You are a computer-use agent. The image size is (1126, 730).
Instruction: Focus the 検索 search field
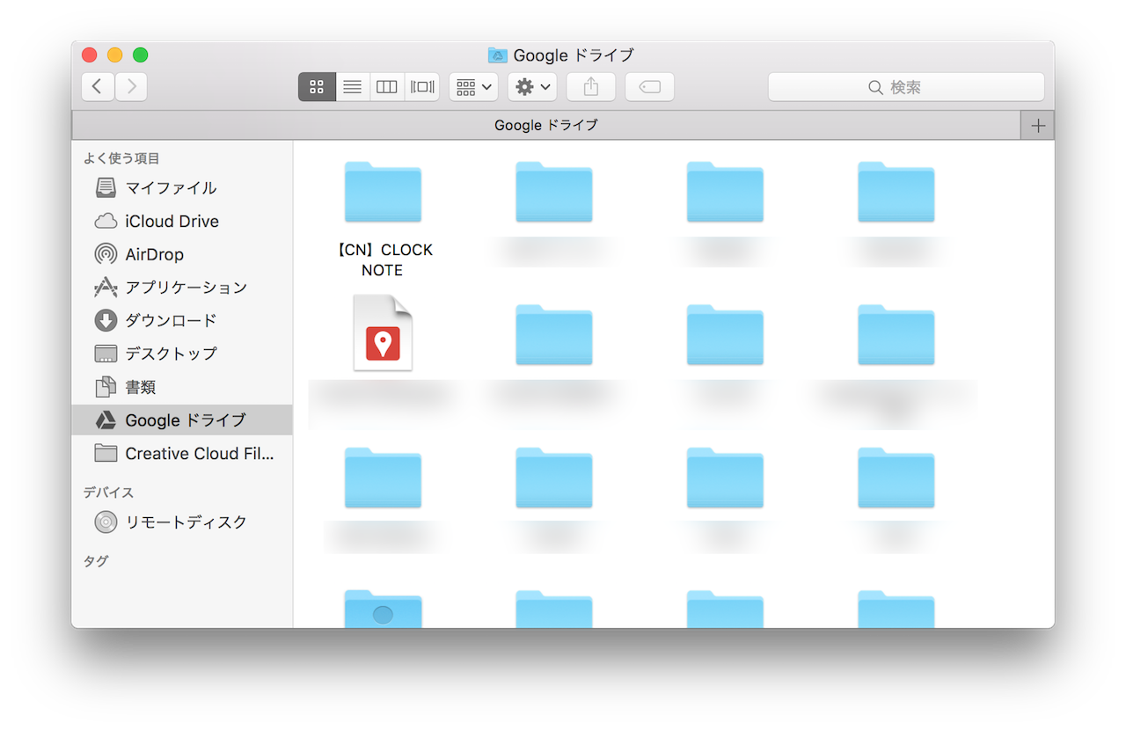point(906,87)
